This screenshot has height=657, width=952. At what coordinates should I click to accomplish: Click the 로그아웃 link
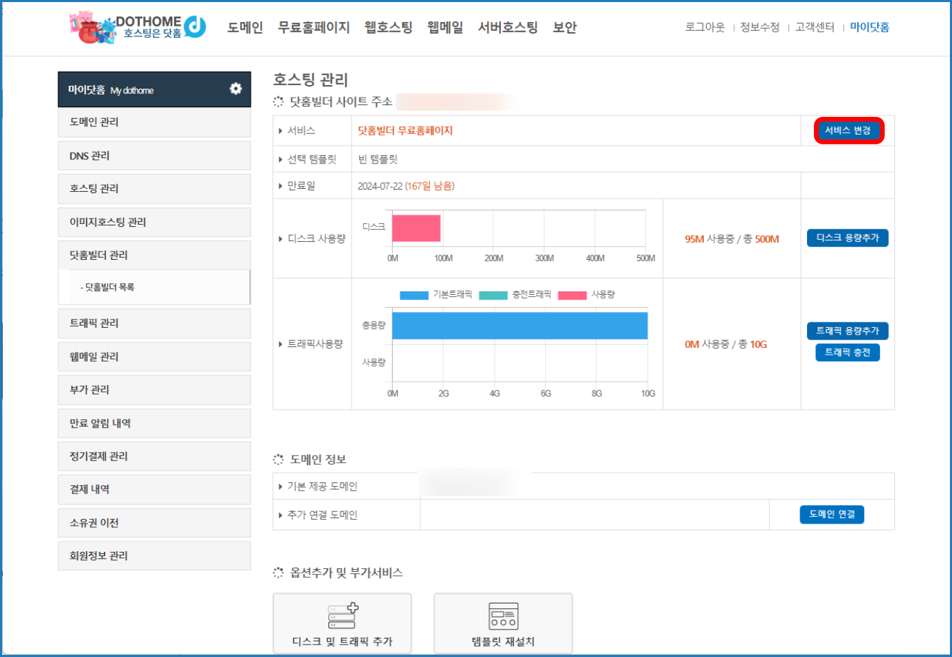[705, 27]
